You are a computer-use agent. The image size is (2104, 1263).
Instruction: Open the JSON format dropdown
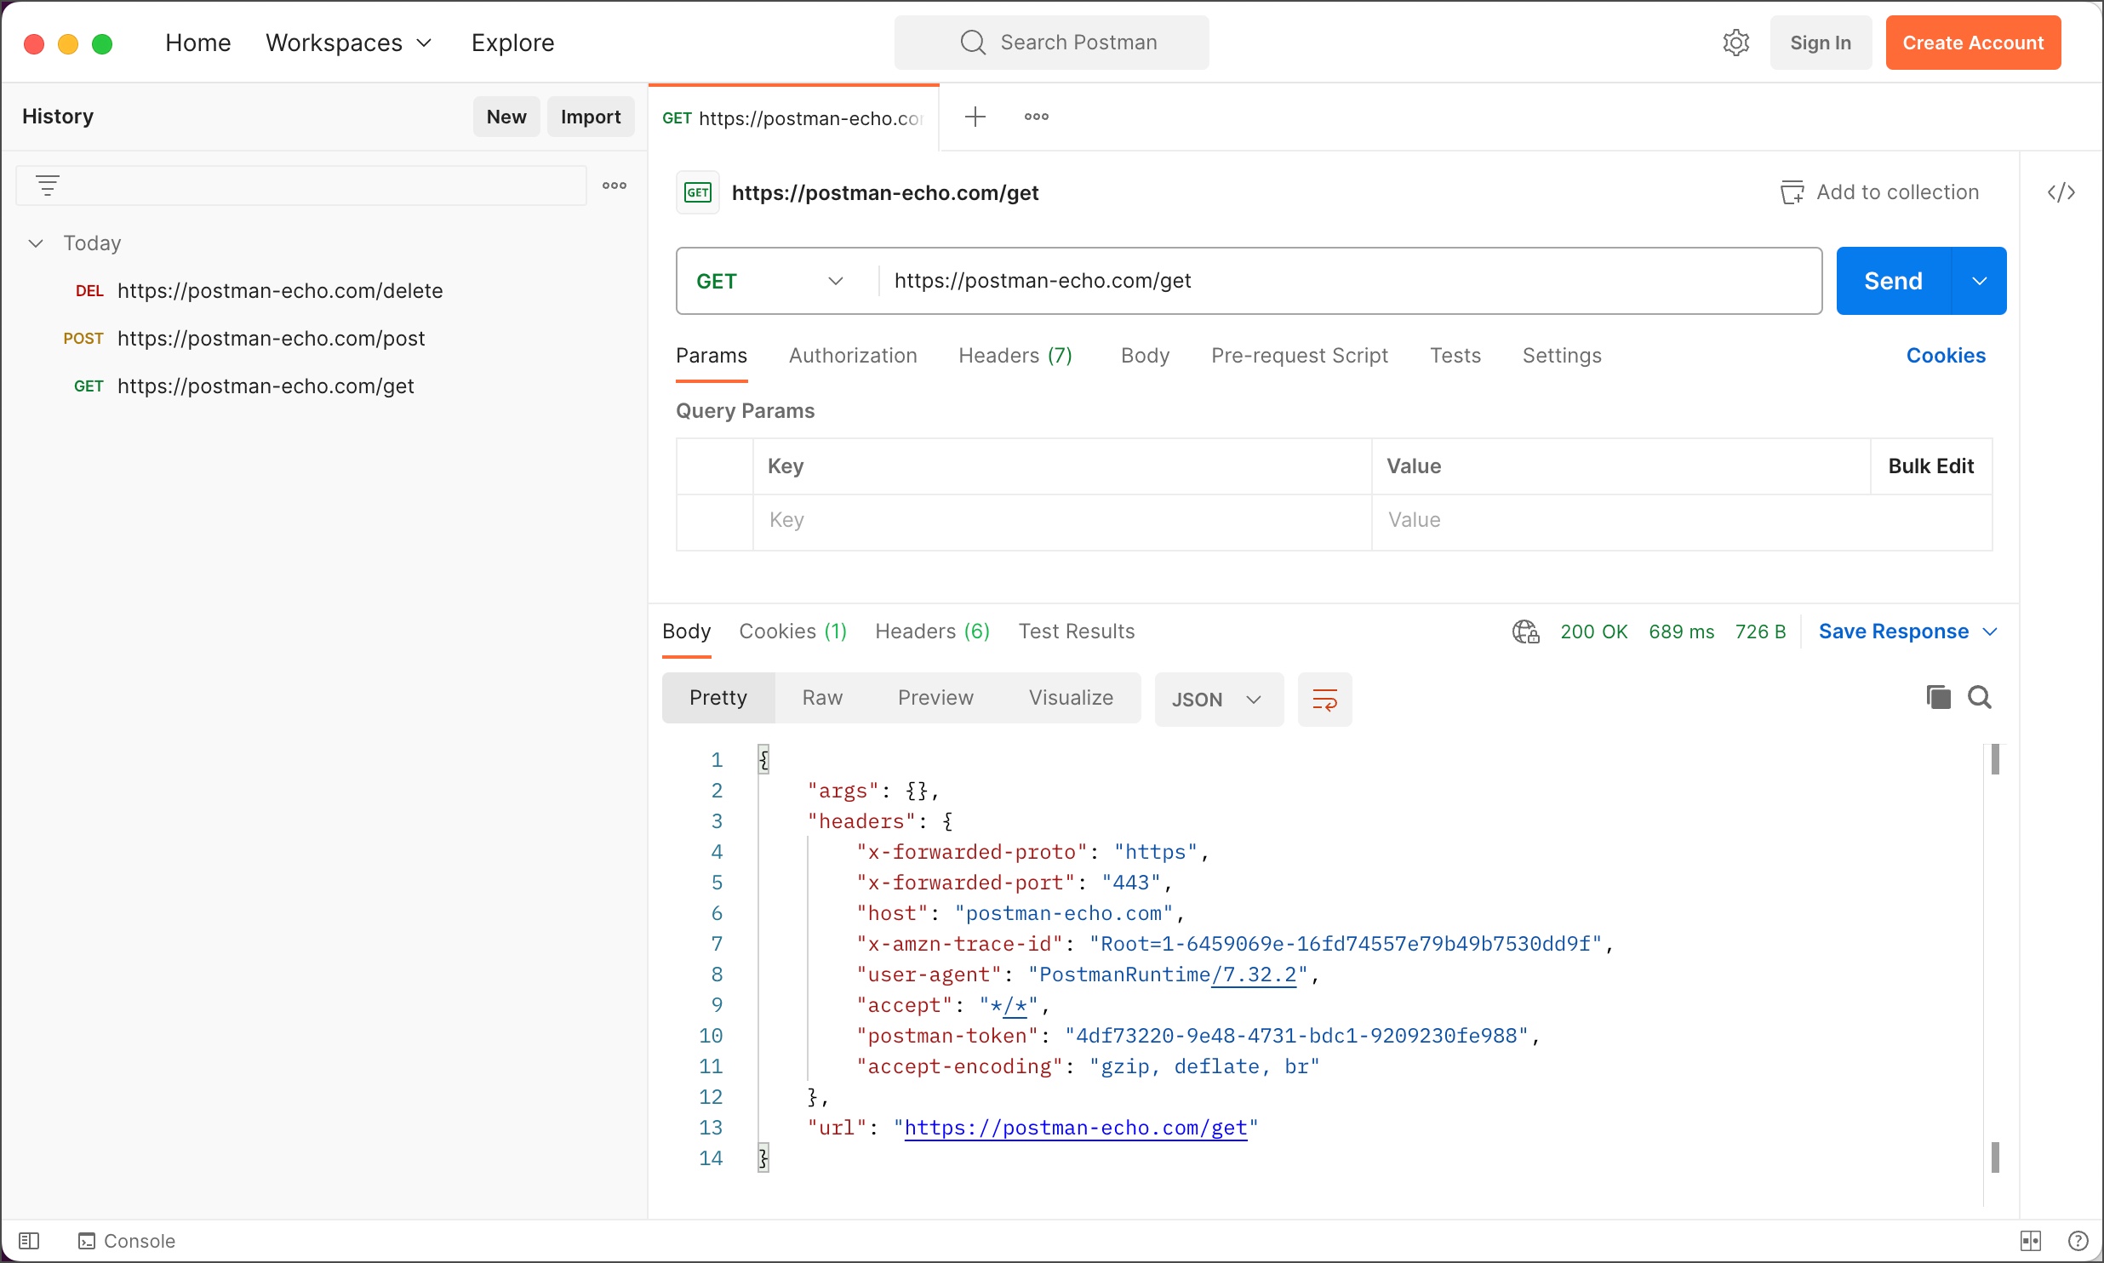[1219, 700]
